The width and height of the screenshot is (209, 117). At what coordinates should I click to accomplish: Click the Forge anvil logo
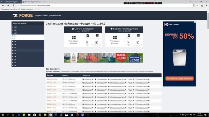23,15
